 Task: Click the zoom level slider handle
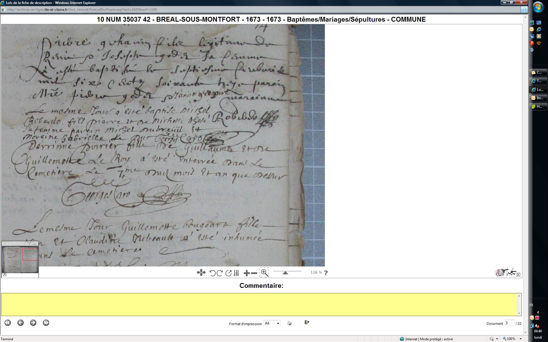(285, 273)
